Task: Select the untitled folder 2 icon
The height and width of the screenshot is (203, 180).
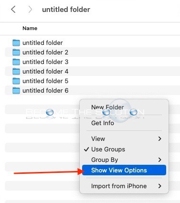Action: point(16,52)
